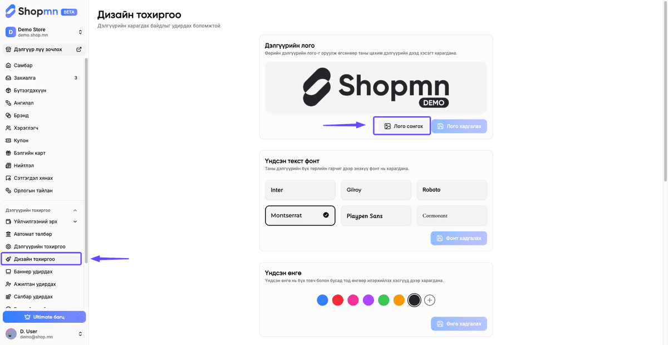Pick the green primary color swatch

tap(384, 300)
